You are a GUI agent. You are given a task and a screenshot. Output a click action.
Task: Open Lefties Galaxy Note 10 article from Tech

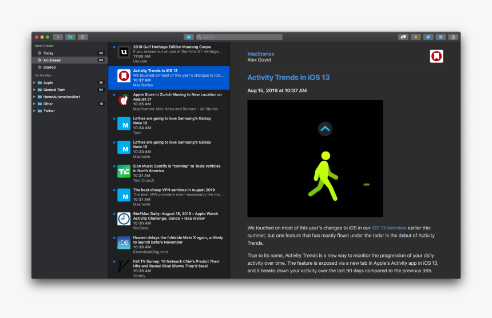[x=169, y=125]
